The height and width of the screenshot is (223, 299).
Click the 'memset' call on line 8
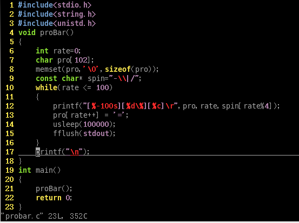tap(97, 69)
